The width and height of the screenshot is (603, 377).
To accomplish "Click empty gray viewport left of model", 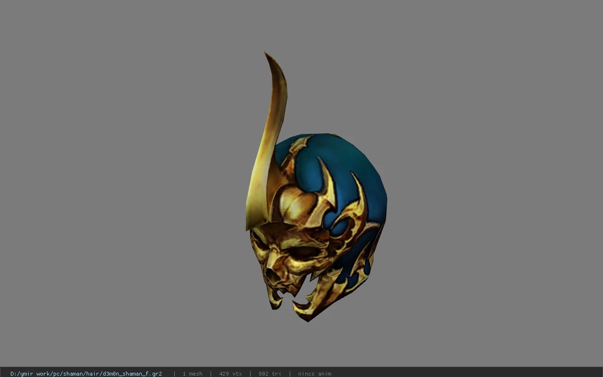I will pos(118,188).
